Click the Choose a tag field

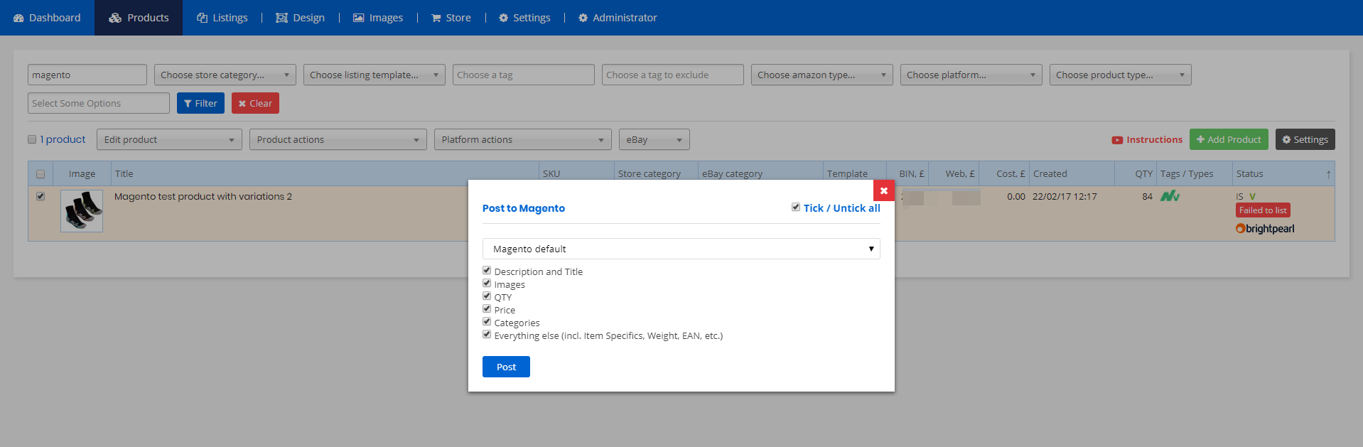[x=524, y=75]
